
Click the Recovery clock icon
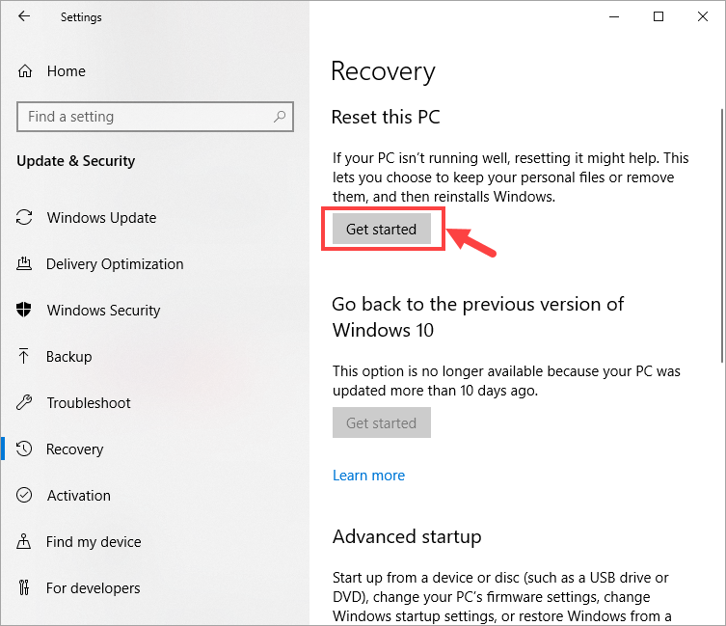tap(24, 449)
